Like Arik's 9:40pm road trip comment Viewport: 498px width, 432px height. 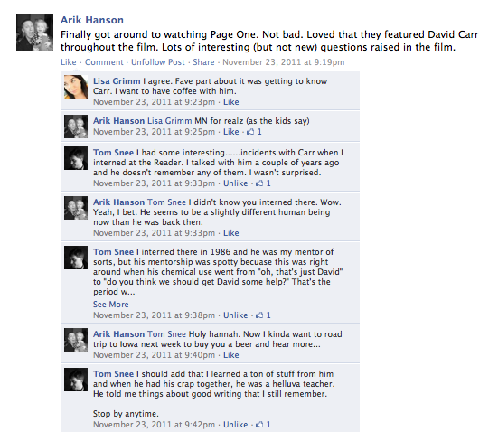pyautogui.click(x=230, y=355)
